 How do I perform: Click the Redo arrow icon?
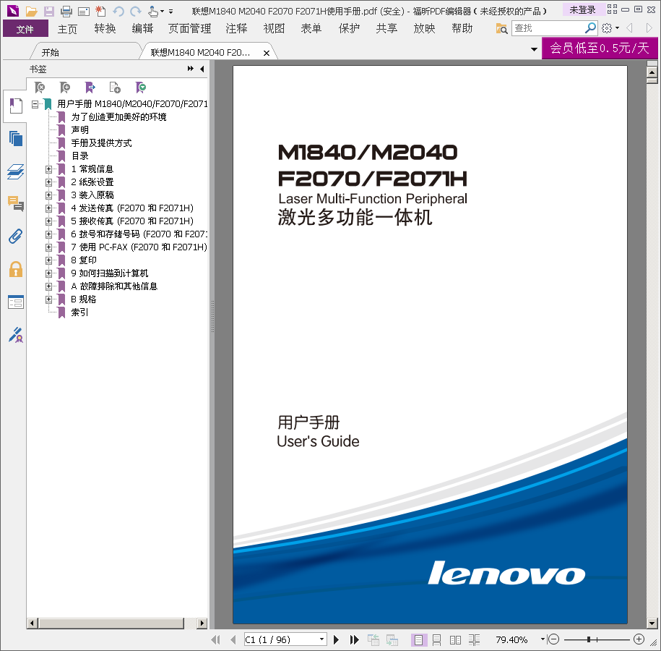[x=136, y=12]
